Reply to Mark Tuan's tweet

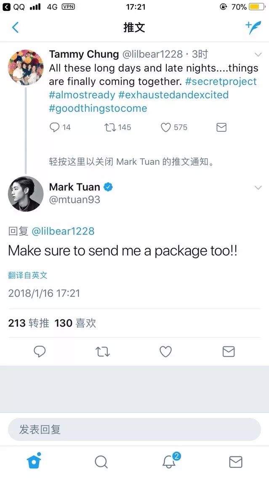click(40, 352)
